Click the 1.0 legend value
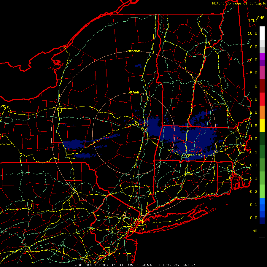Screen dimensions: 267x267 254,139
